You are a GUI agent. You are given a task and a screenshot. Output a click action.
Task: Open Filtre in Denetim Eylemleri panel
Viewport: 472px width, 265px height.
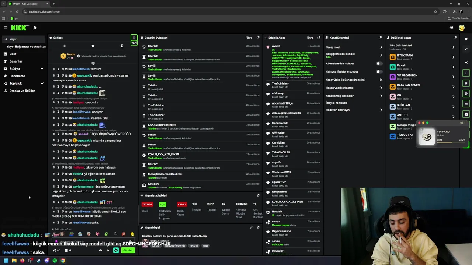pos(249,38)
